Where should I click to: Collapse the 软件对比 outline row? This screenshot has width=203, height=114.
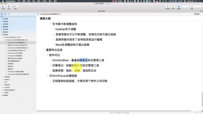47,55
